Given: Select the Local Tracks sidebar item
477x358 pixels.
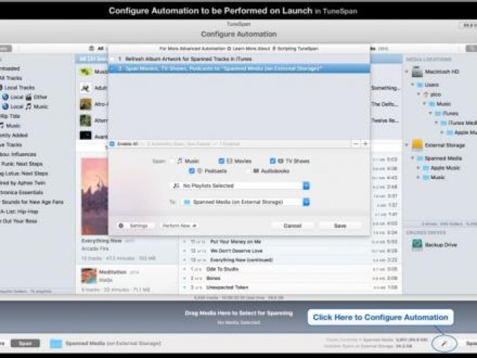Looking at the screenshot, I should 19,88.
